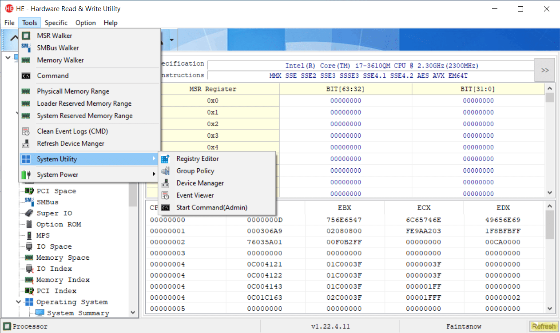Click the IO Space tree icon
The image size is (560, 333).
tap(29, 246)
